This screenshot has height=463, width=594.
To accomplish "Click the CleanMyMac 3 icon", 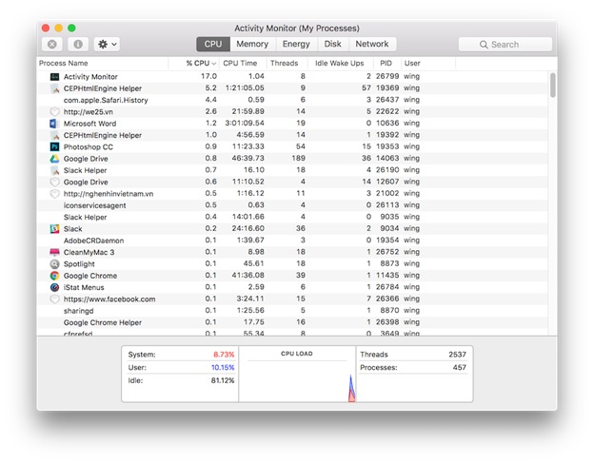I will (x=54, y=252).
